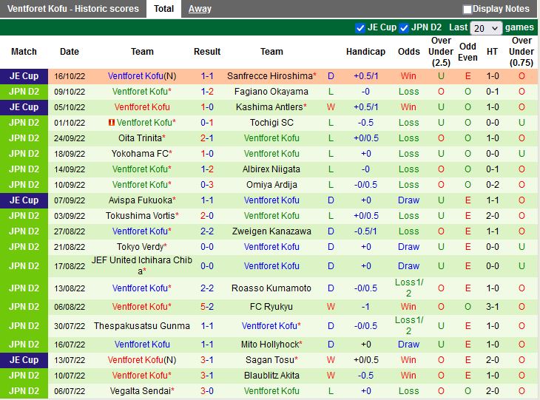Open Tochigi SC team link
Viewport: 540px width, 400px height.
pyautogui.click(x=271, y=123)
